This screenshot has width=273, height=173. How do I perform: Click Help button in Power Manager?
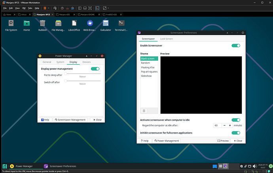click(x=45, y=120)
